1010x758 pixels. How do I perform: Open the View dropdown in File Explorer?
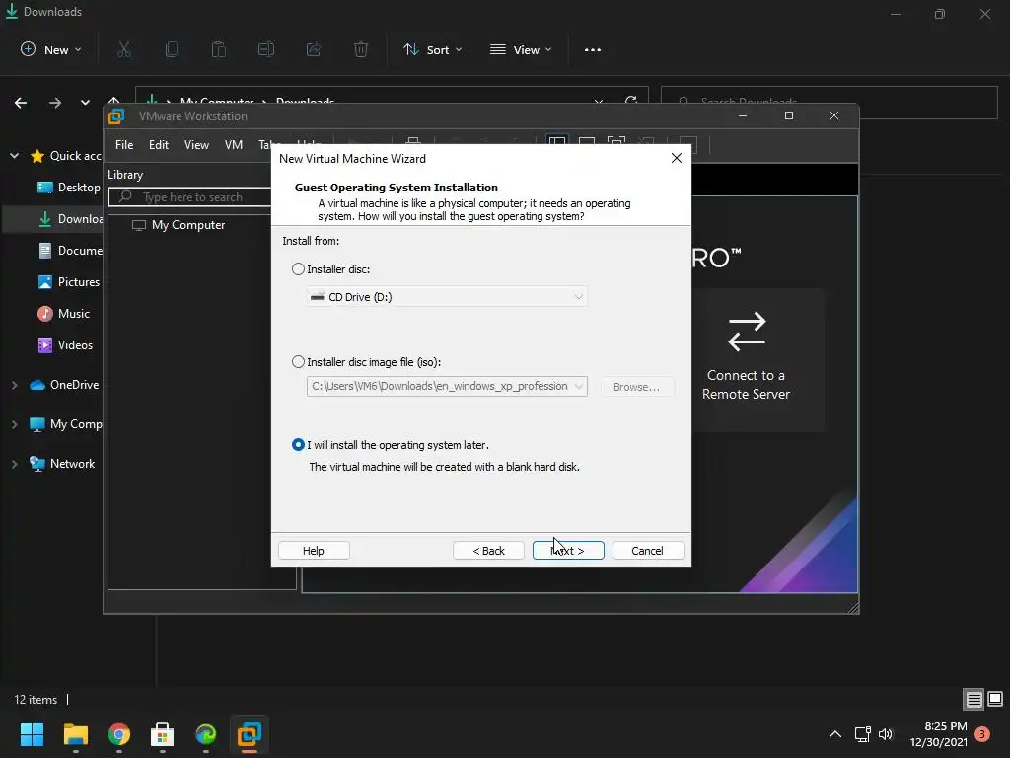coord(521,49)
